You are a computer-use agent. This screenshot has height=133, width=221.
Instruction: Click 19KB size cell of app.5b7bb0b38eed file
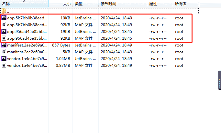65,18
